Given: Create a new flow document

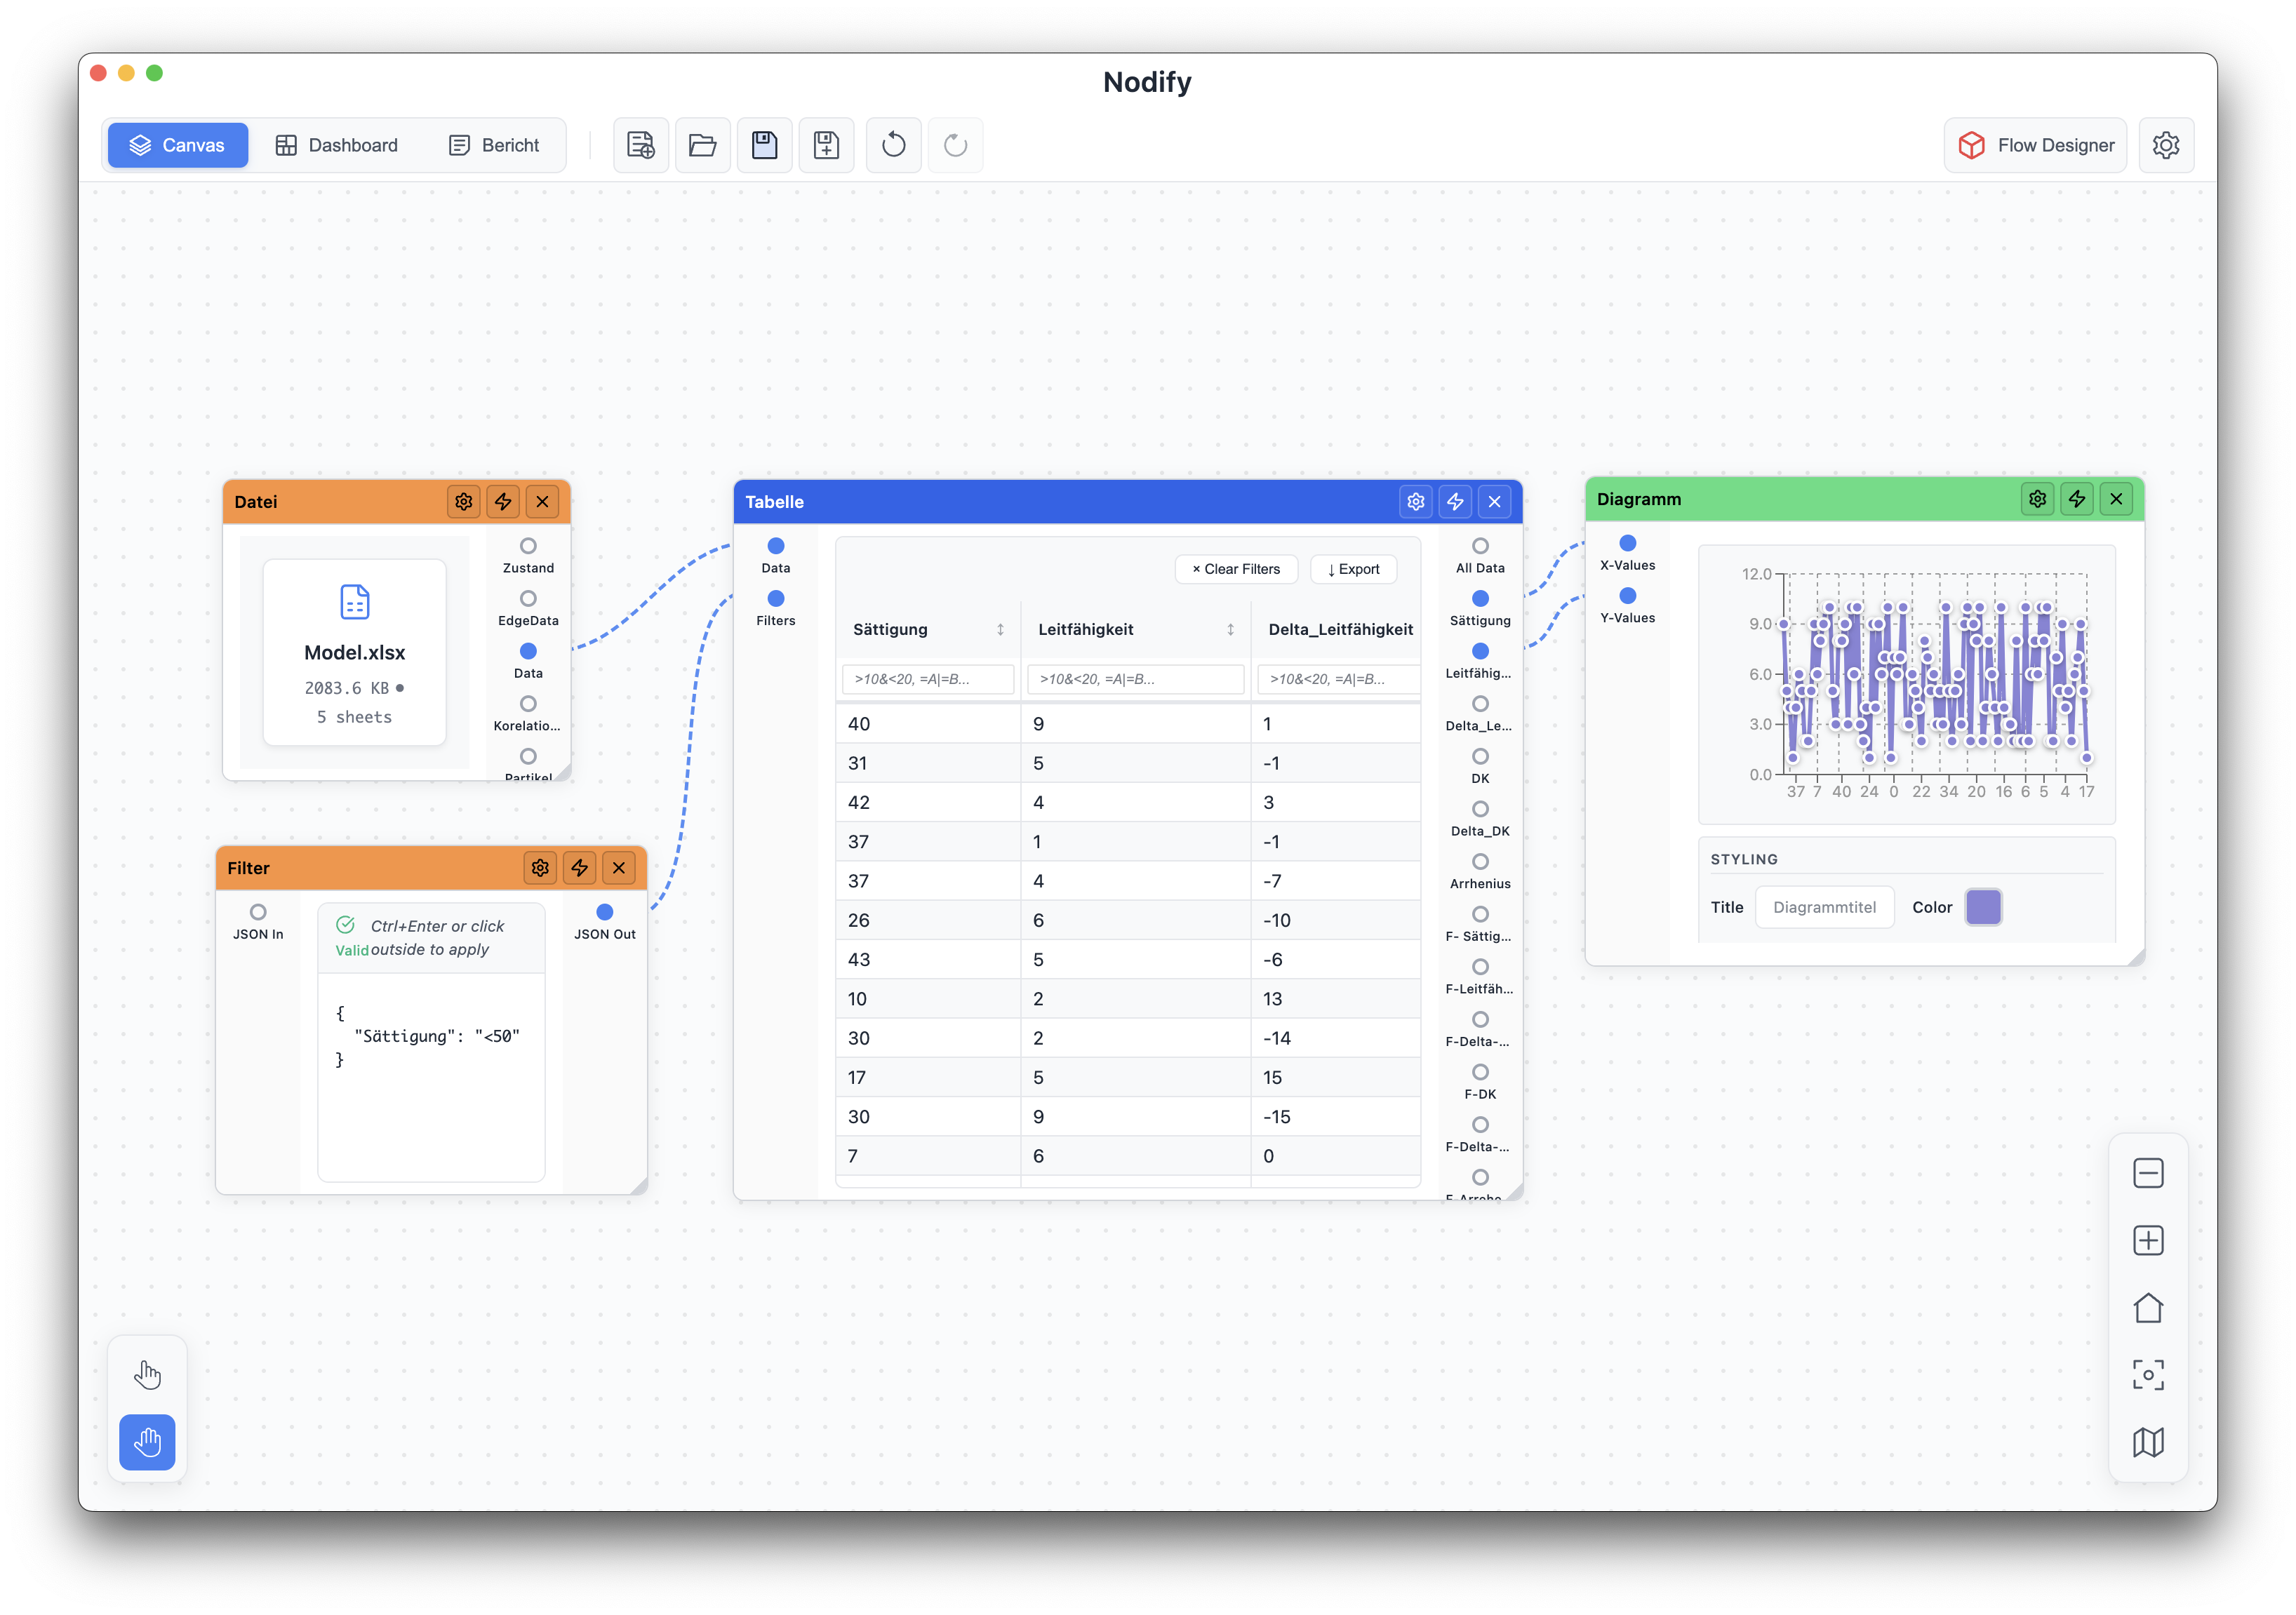Looking at the screenshot, I should (x=640, y=145).
